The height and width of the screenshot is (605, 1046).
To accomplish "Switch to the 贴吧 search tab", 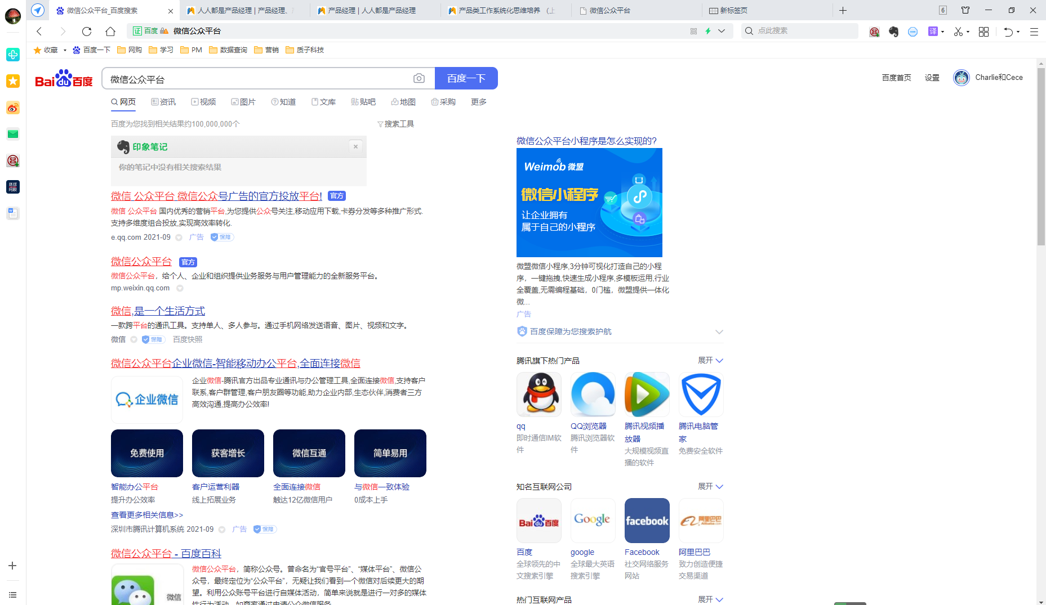I will point(363,102).
